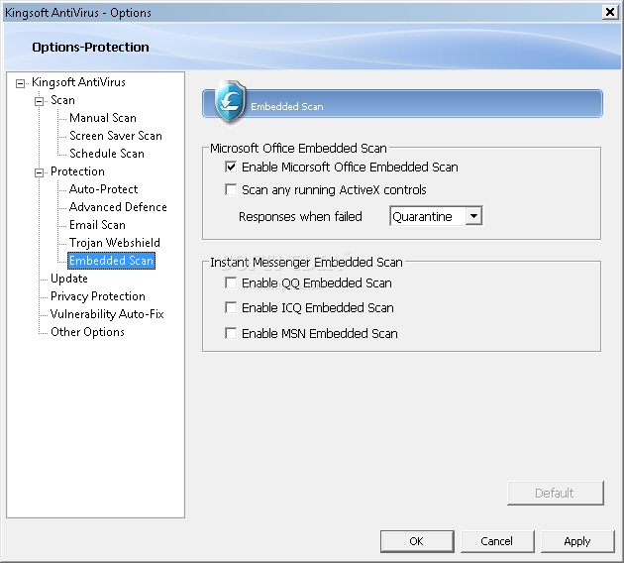The image size is (624, 563).
Task: Open Update options
Action: click(x=69, y=279)
